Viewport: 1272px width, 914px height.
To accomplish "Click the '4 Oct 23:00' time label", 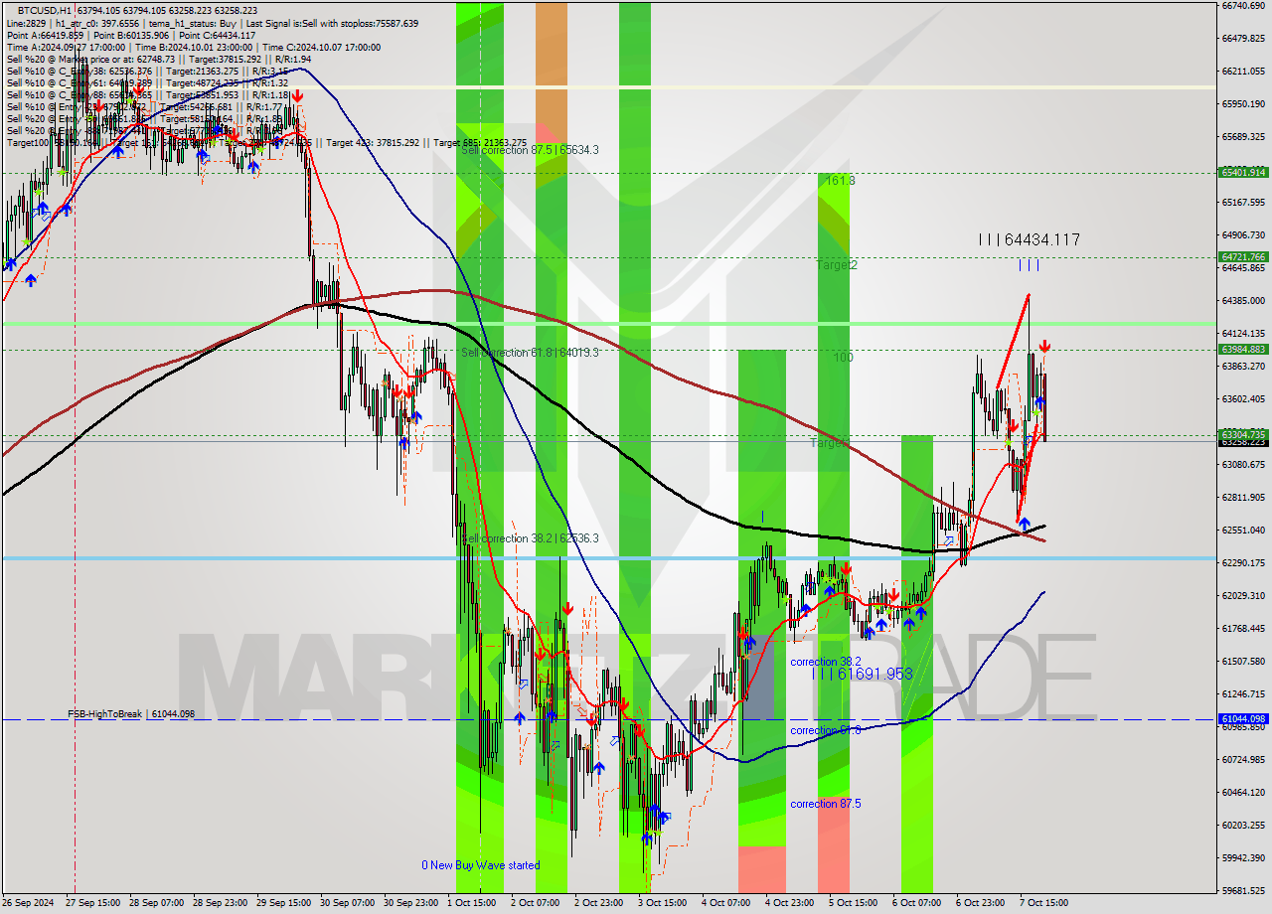I will pyautogui.click(x=790, y=903).
